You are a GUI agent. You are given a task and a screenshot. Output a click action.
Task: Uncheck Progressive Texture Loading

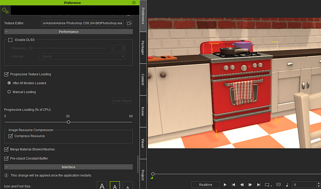7,74
